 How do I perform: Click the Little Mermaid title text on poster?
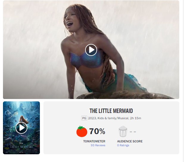click(21, 147)
